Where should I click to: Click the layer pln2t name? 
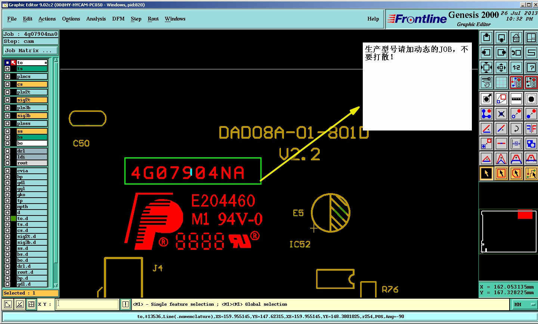pos(32,92)
